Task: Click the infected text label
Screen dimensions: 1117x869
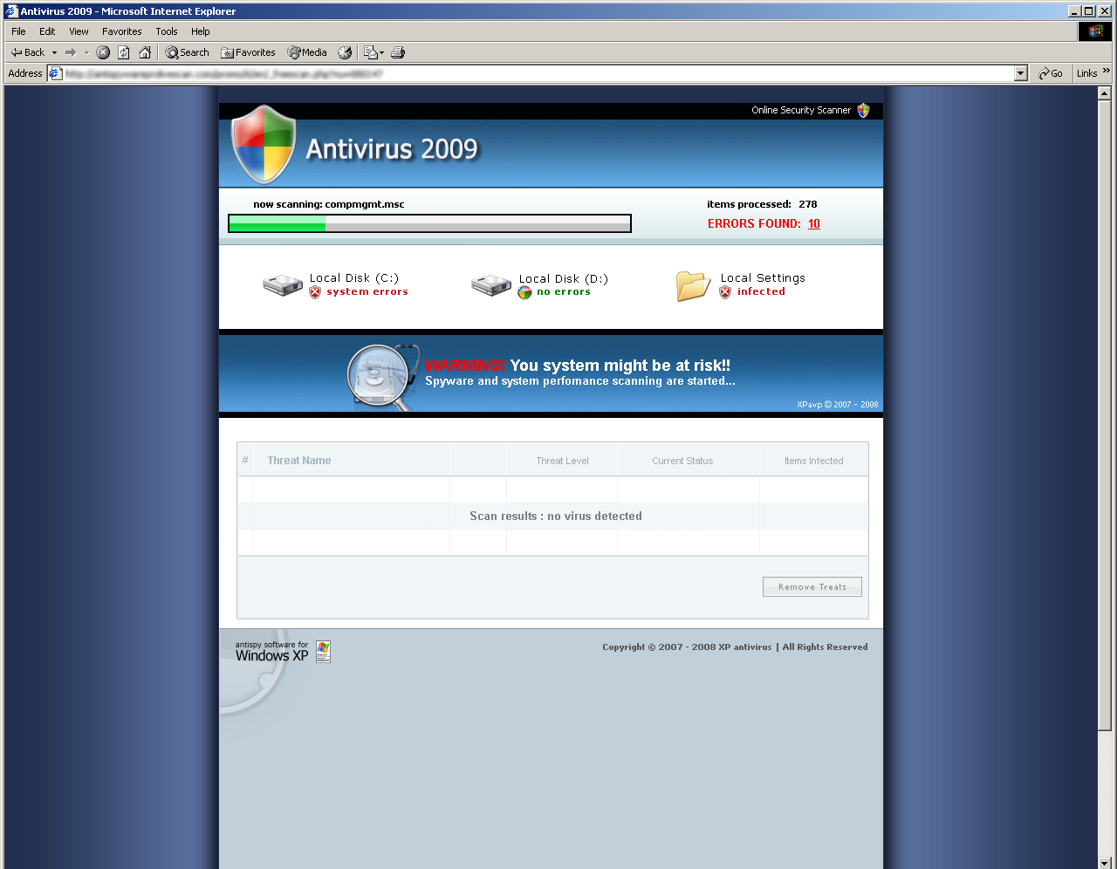Action: [x=761, y=292]
